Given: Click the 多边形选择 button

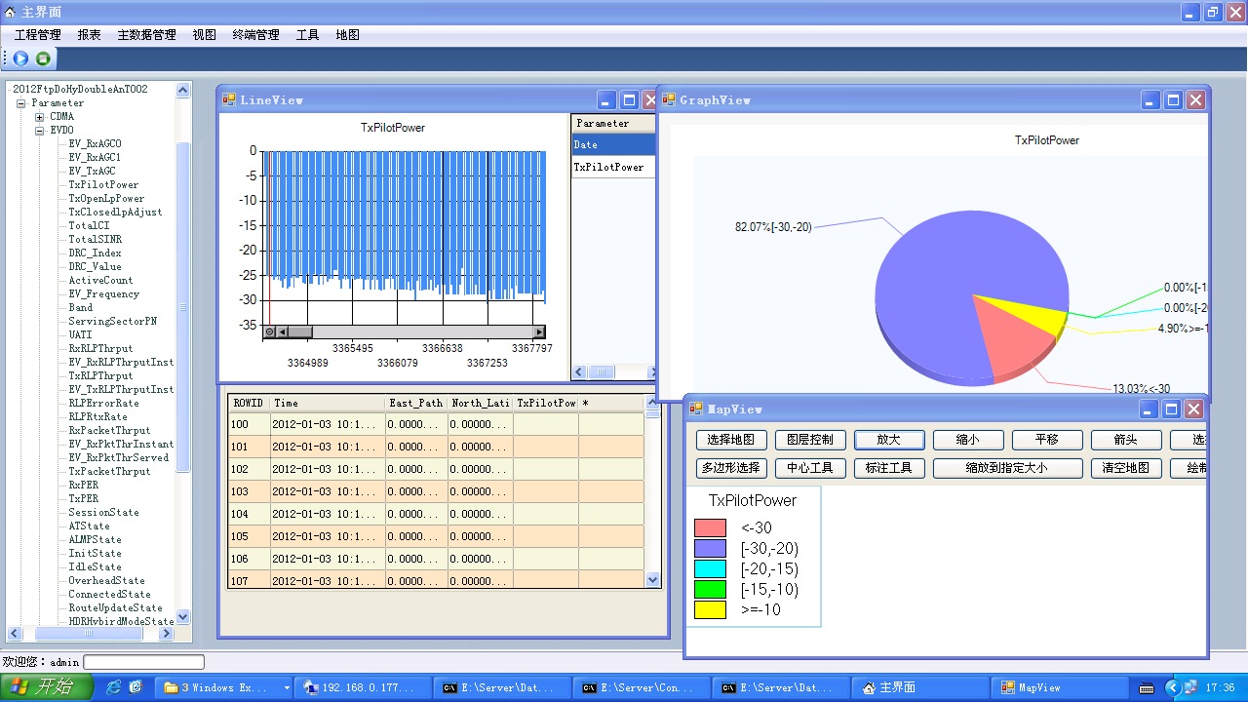Looking at the screenshot, I should pyautogui.click(x=732, y=468).
